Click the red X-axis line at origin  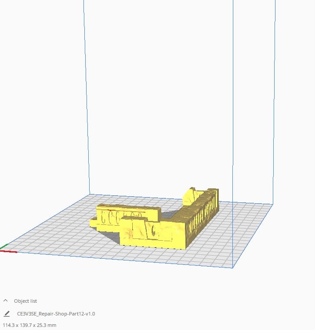[9, 251]
